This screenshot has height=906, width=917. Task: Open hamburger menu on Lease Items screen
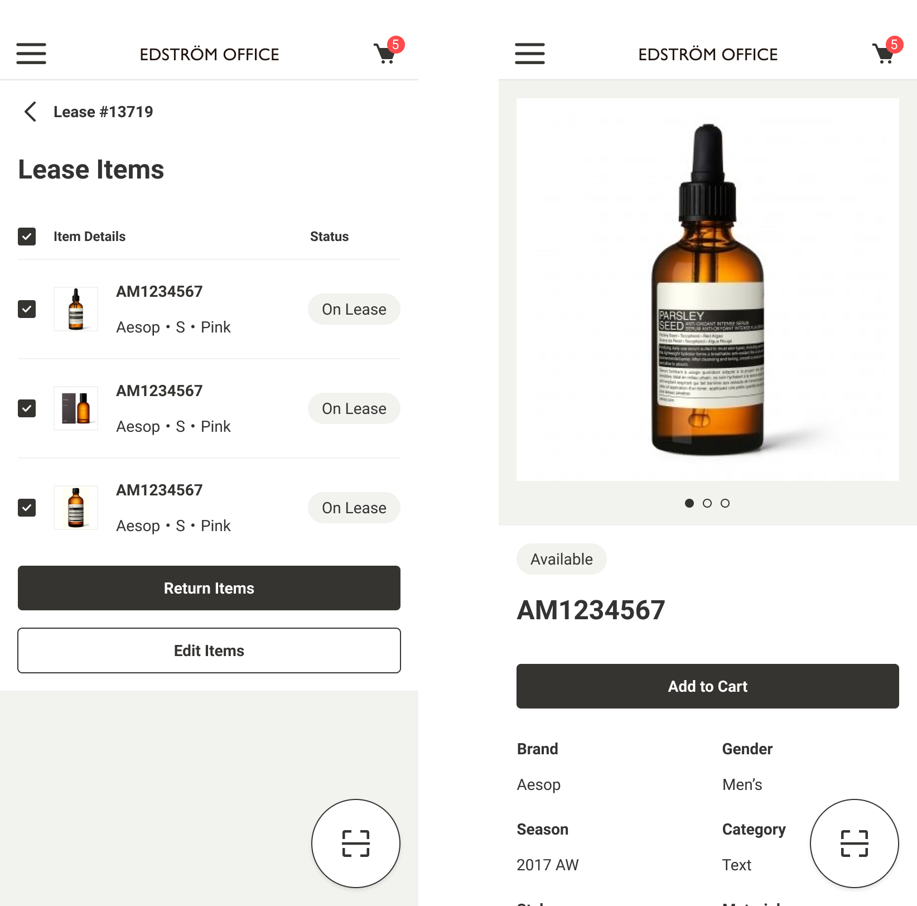point(31,54)
